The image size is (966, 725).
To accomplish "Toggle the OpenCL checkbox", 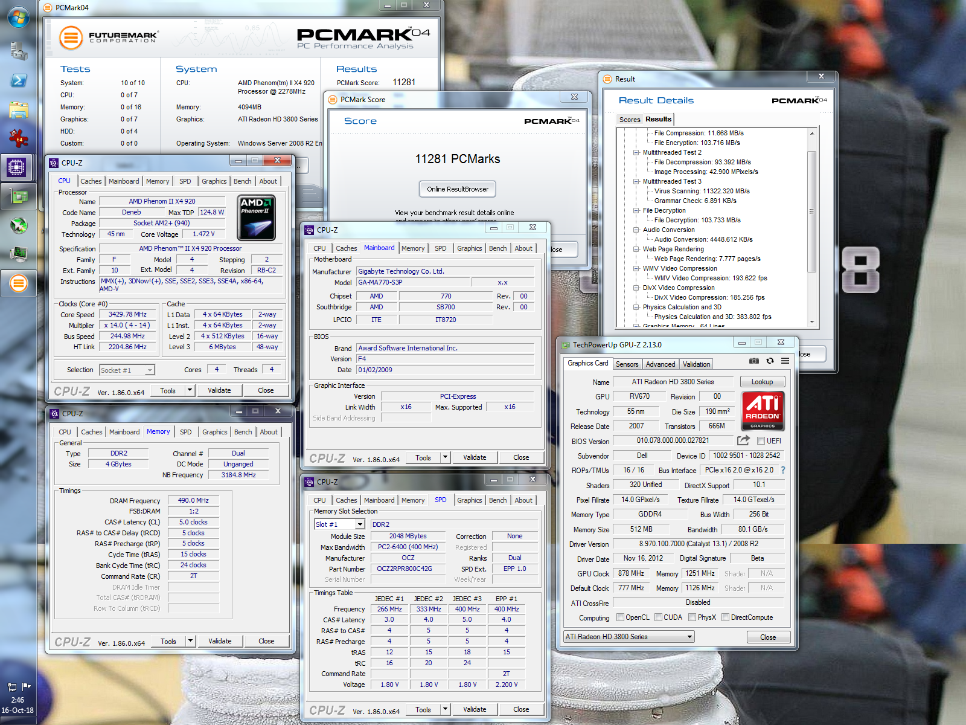I will pyautogui.click(x=620, y=617).
